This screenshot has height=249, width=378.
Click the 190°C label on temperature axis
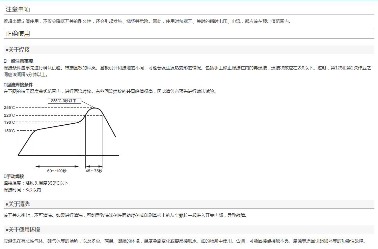(9, 123)
